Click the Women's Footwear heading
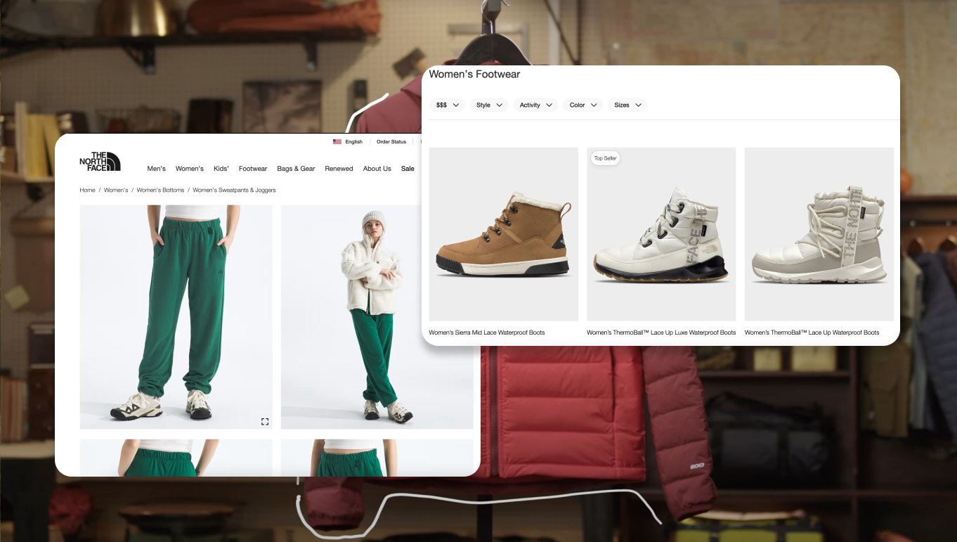Viewport: 957px width, 542px height. tap(474, 74)
